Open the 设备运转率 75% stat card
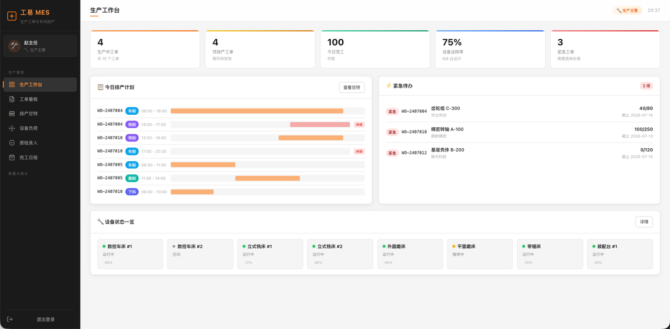The height and width of the screenshot is (329, 670). tap(490, 49)
